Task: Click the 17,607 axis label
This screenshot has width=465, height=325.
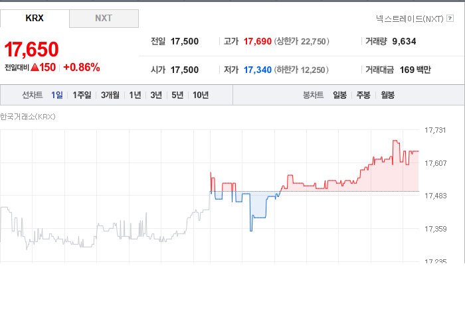Action: coord(435,163)
